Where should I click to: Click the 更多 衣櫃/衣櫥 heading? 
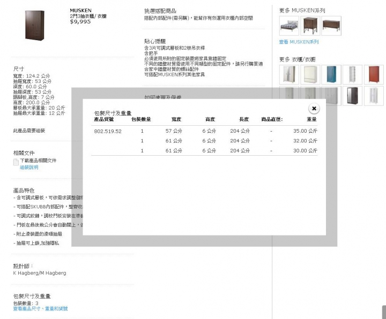pyautogui.click(x=297, y=59)
